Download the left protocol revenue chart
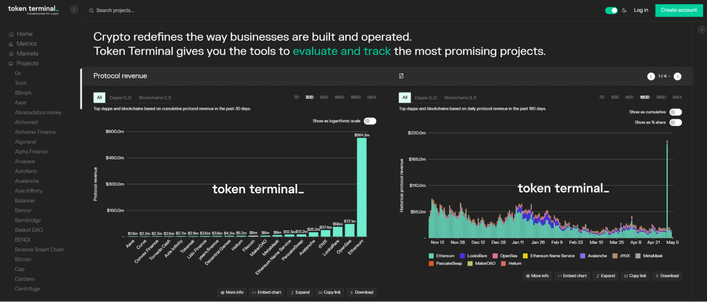The width and height of the screenshot is (707, 302). 362,292
